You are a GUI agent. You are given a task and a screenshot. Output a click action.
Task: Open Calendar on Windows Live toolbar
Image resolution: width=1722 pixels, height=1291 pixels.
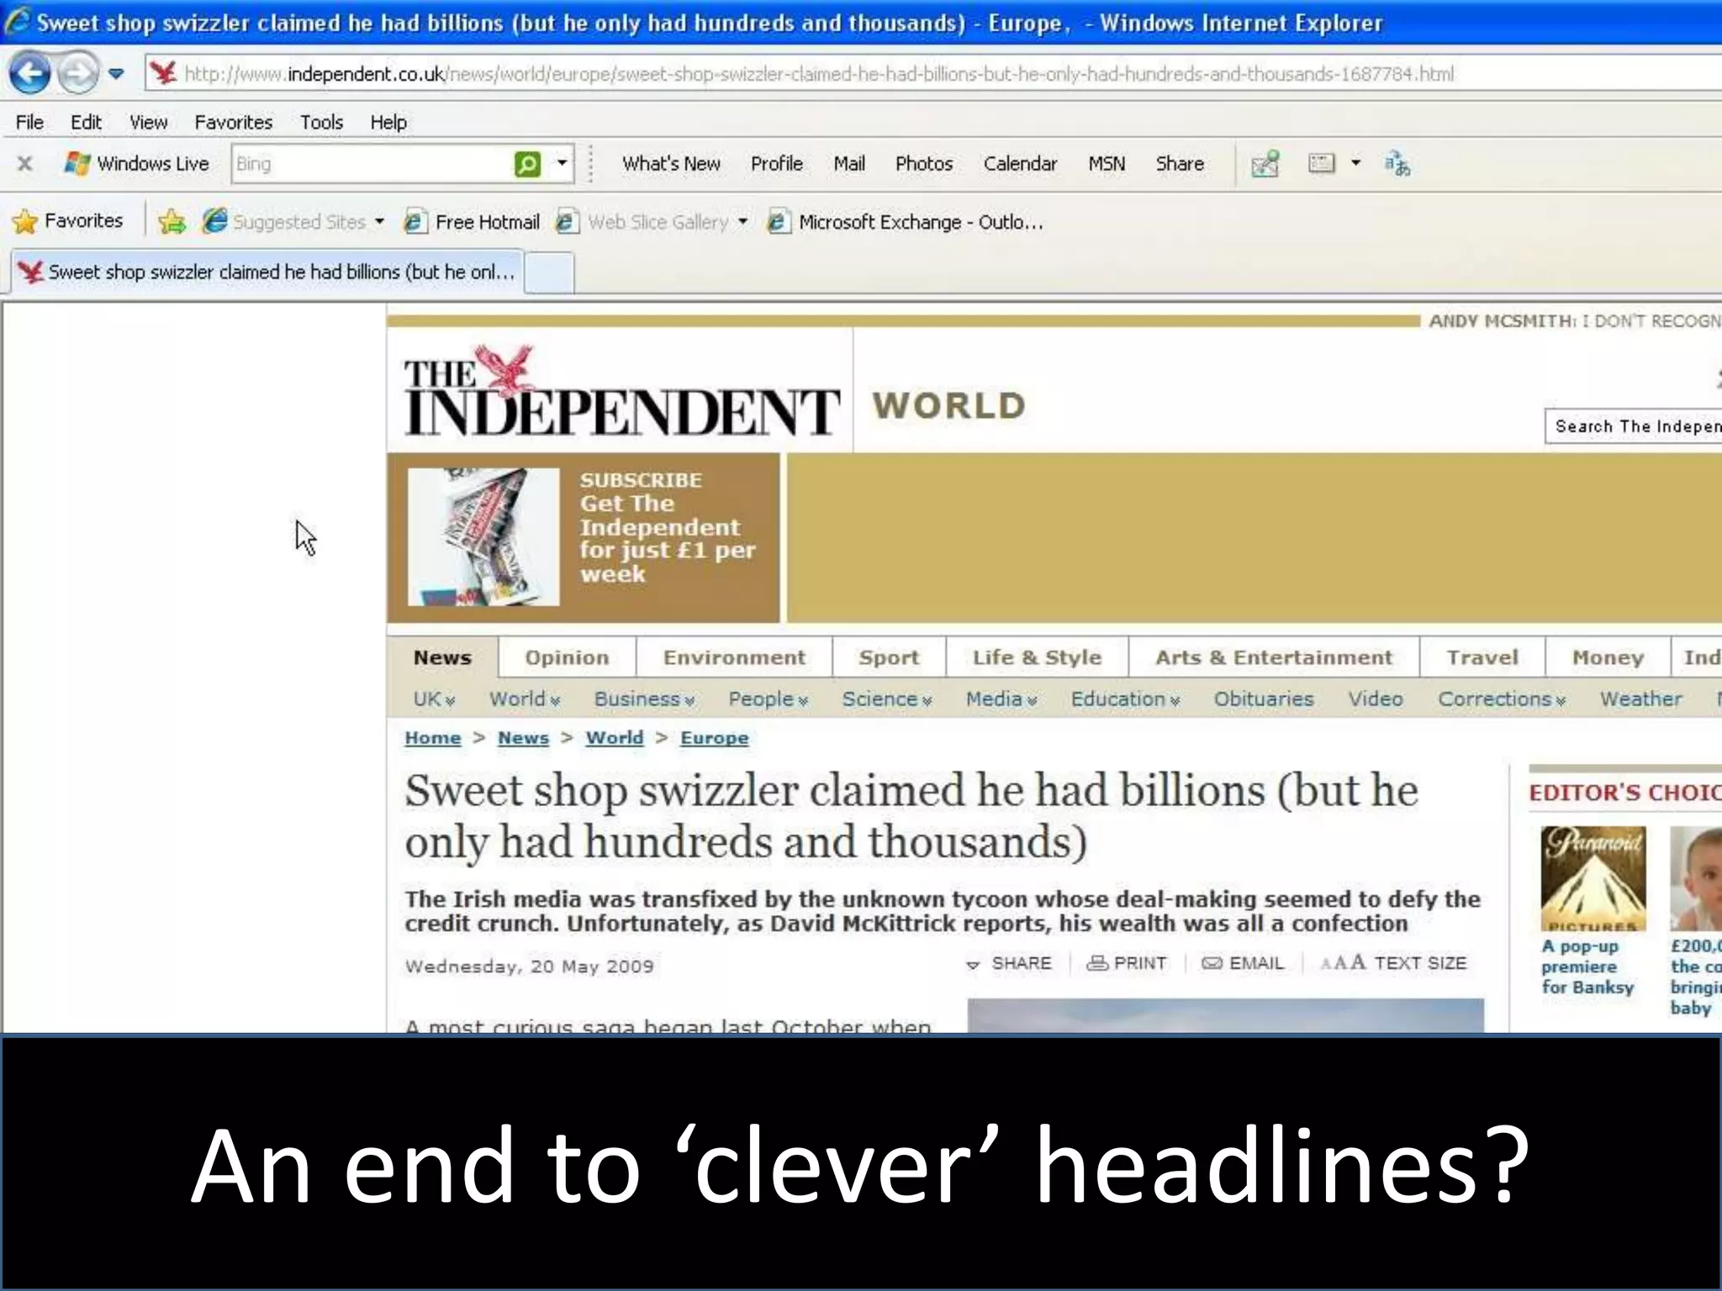click(1020, 164)
